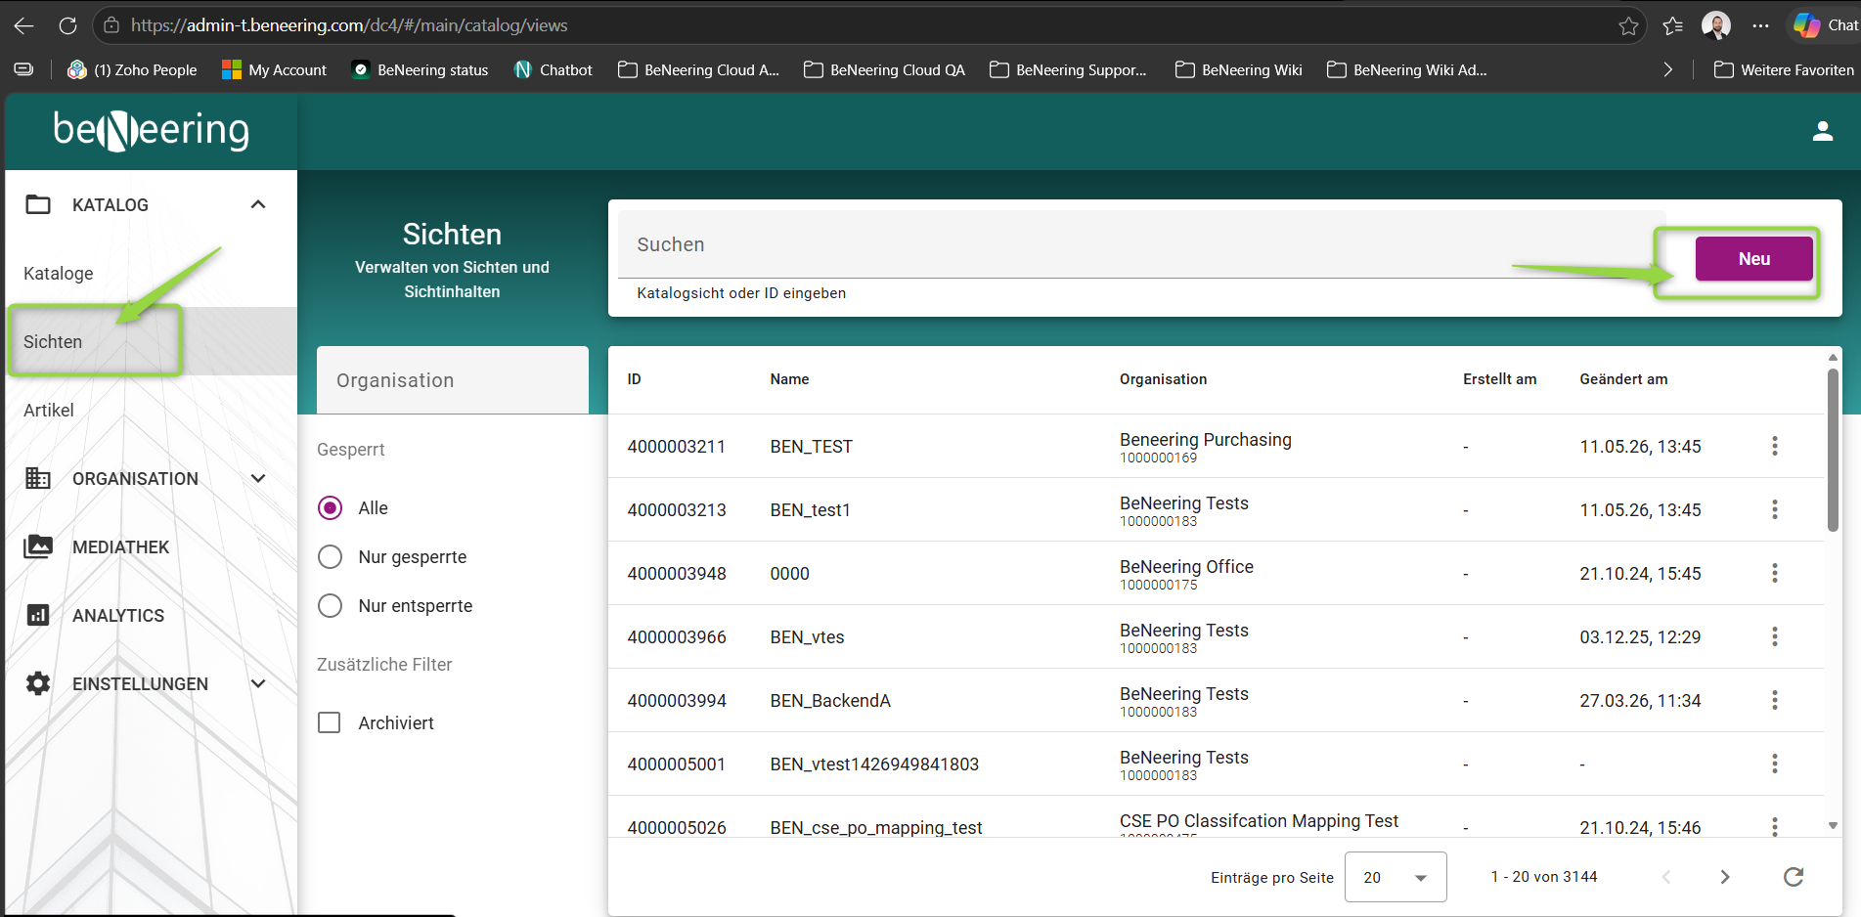Show more bookmarks overflow chevron

tap(1668, 69)
